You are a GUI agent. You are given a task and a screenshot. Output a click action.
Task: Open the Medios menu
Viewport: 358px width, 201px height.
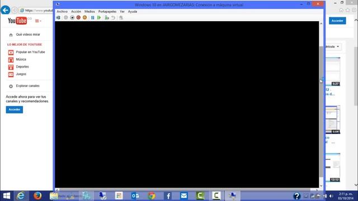(x=89, y=11)
